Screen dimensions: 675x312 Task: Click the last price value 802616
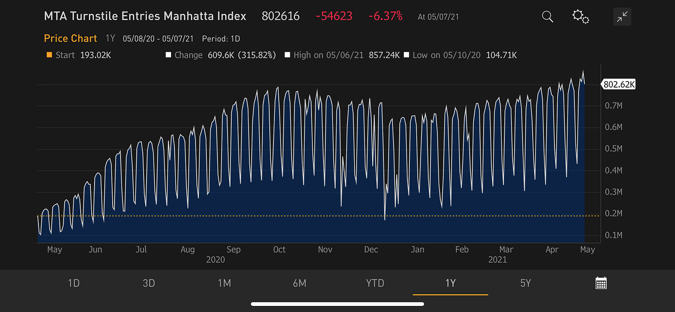point(281,16)
